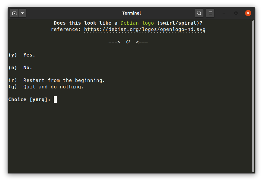This screenshot has width=263, height=182.
Task: Click the magnifying glass to find text
Action: coord(199,13)
